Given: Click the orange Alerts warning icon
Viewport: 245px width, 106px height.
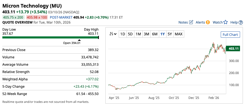Looking at the screenshot, I should 208,22.
